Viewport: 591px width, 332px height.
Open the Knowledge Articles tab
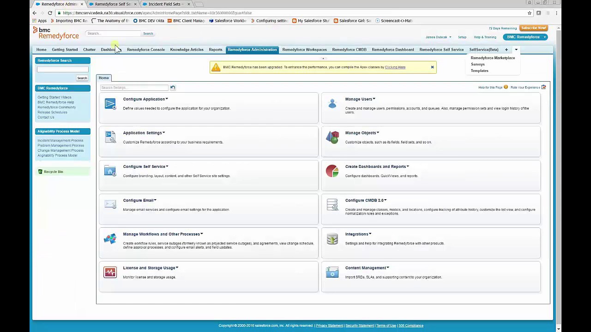(x=187, y=50)
